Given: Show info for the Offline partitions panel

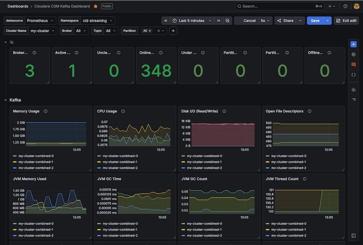Looking at the screenshot, I should [329, 53].
